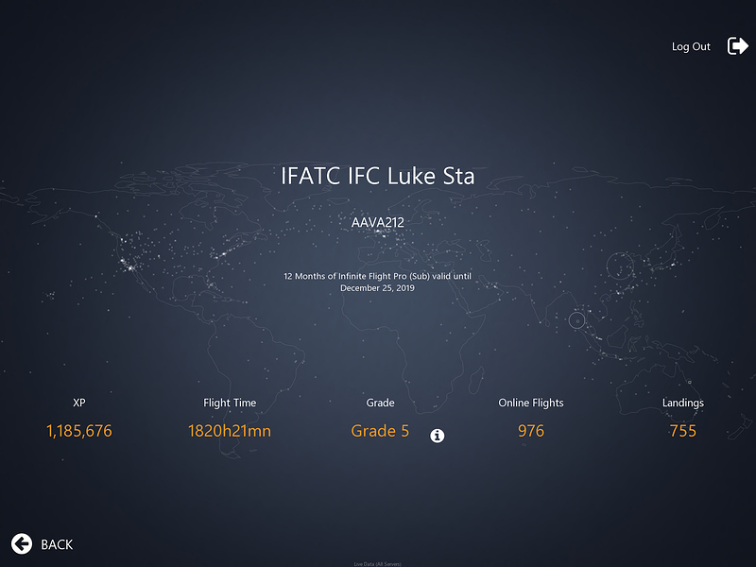Click the back arrow circle icon
Viewport: 756px width, 567px height.
pyautogui.click(x=22, y=544)
